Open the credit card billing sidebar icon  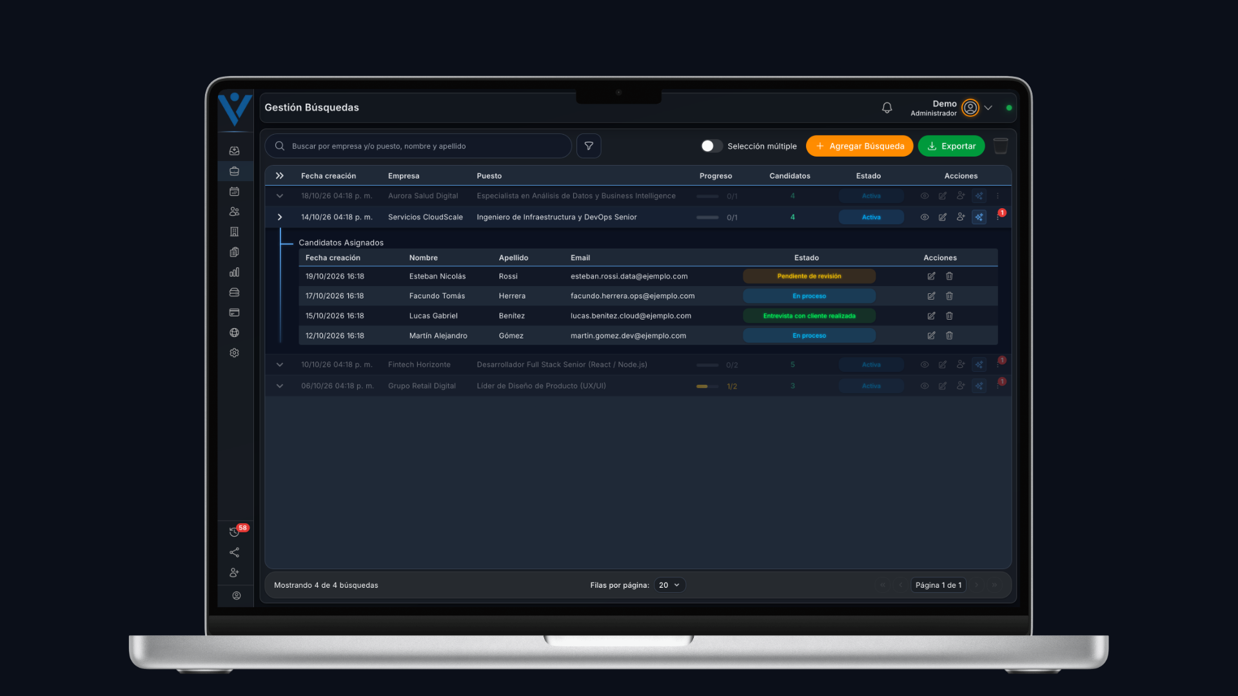pos(234,313)
